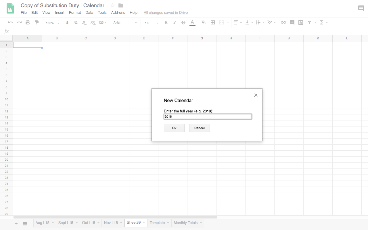The width and height of the screenshot is (368, 230).
Task: Click the Insert chart icon
Action: pyautogui.click(x=301, y=22)
